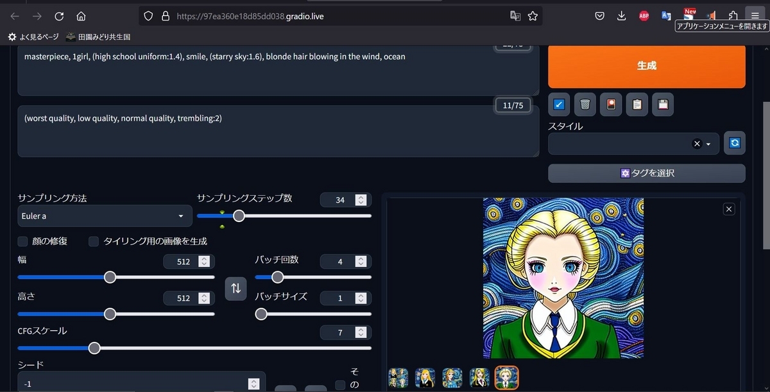The height and width of the screenshot is (392, 770).
Task: Select the highlighted fifth result thumbnail
Action: (506, 378)
